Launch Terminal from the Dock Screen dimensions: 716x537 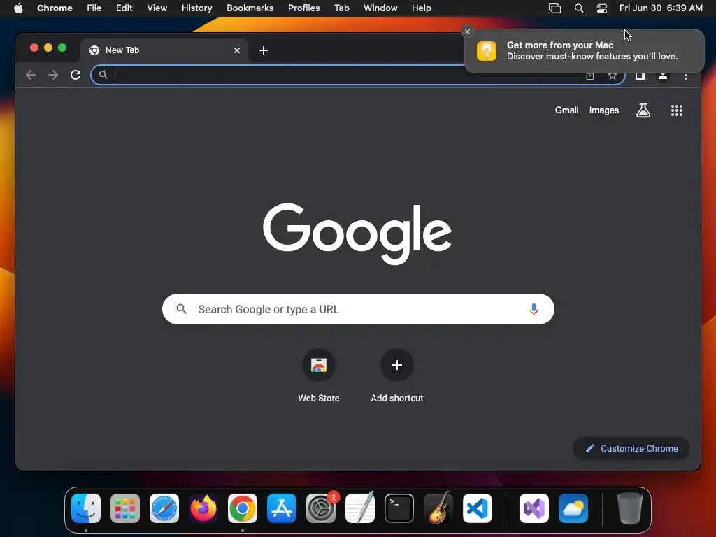399,508
